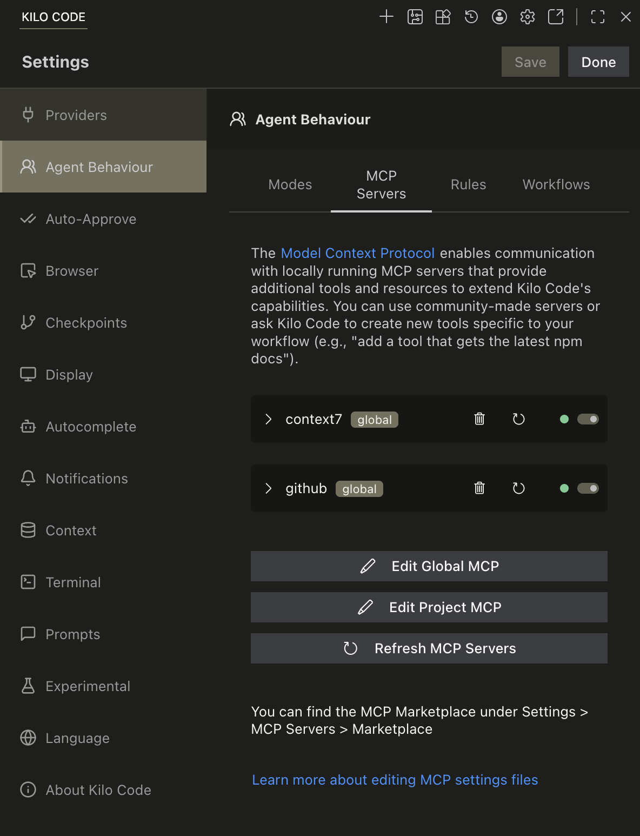Click the Done button
640x836 pixels.
pyautogui.click(x=598, y=62)
